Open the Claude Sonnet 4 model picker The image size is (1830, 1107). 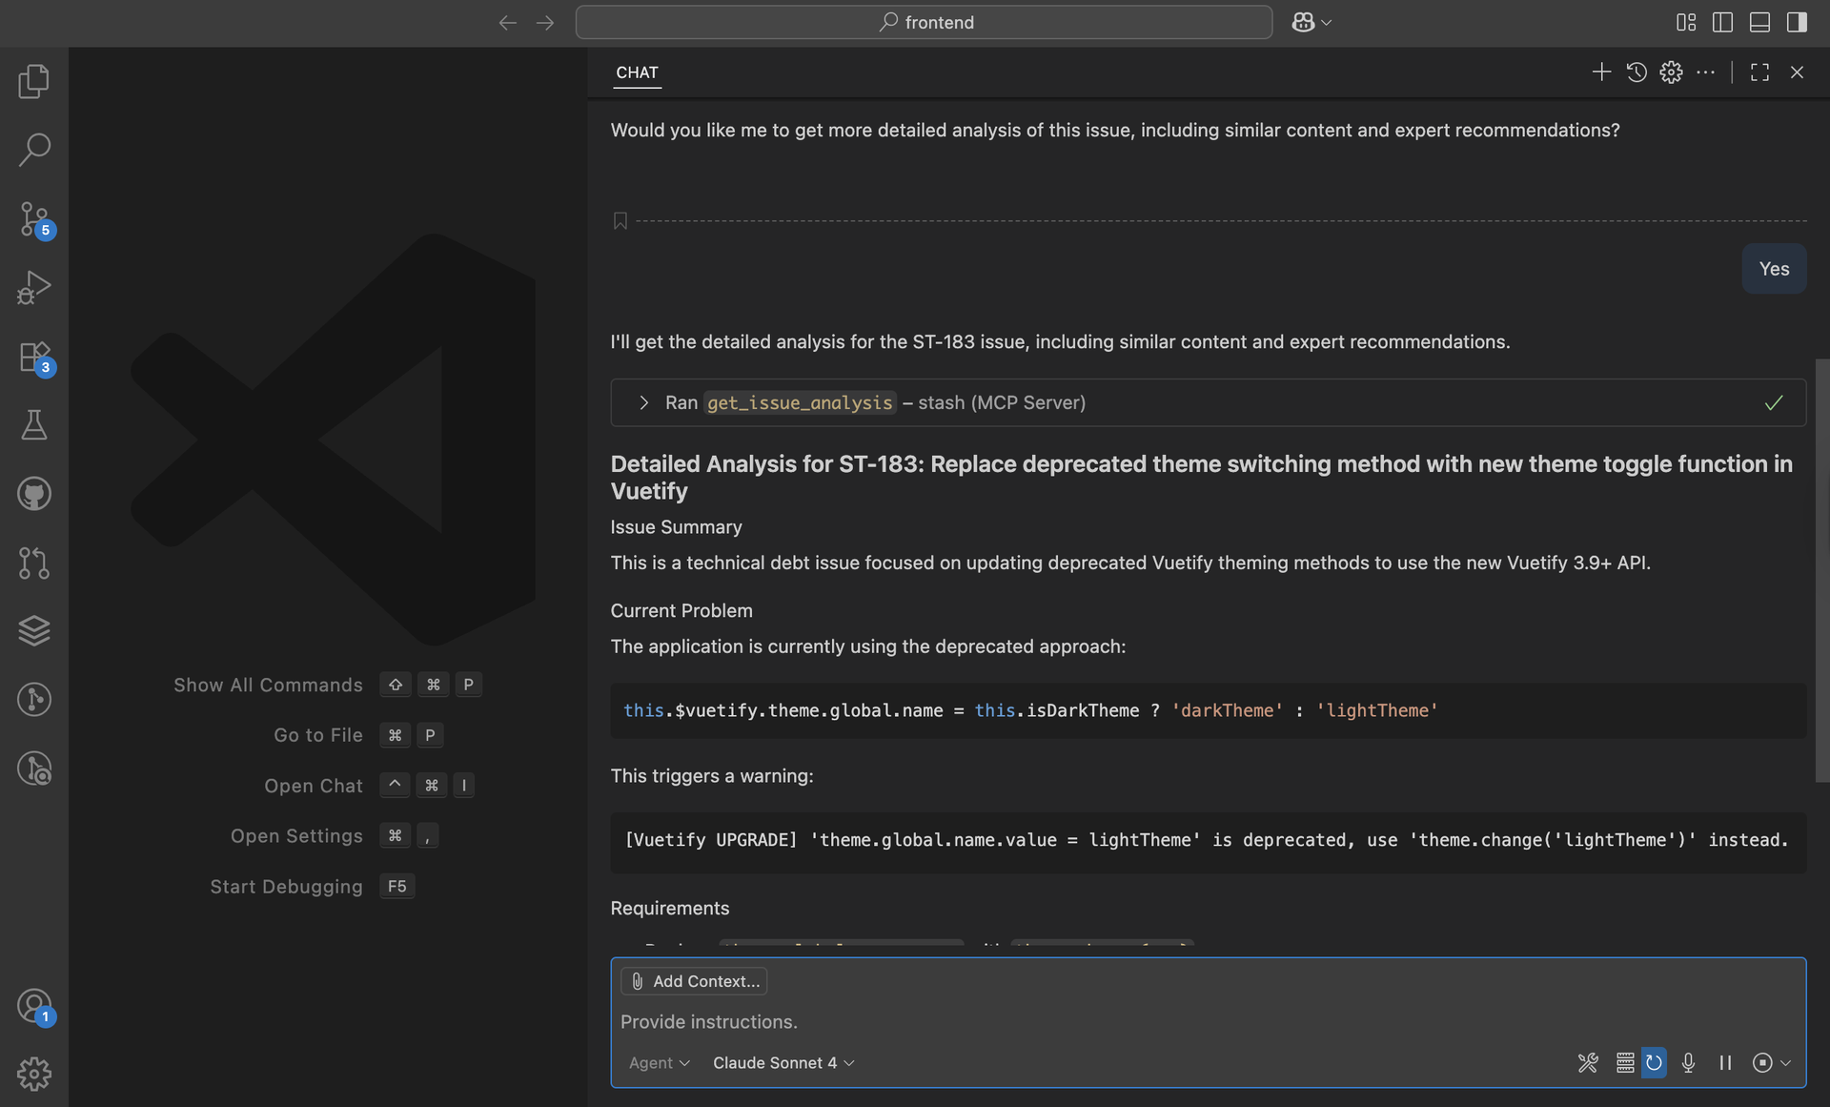[x=783, y=1062]
